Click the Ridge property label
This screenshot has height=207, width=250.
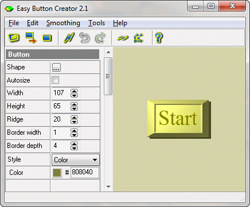[15, 119]
